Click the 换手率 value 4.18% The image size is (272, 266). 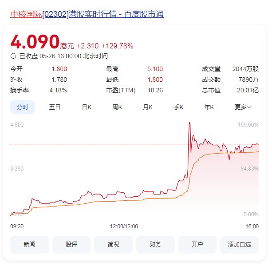[x=58, y=90]
